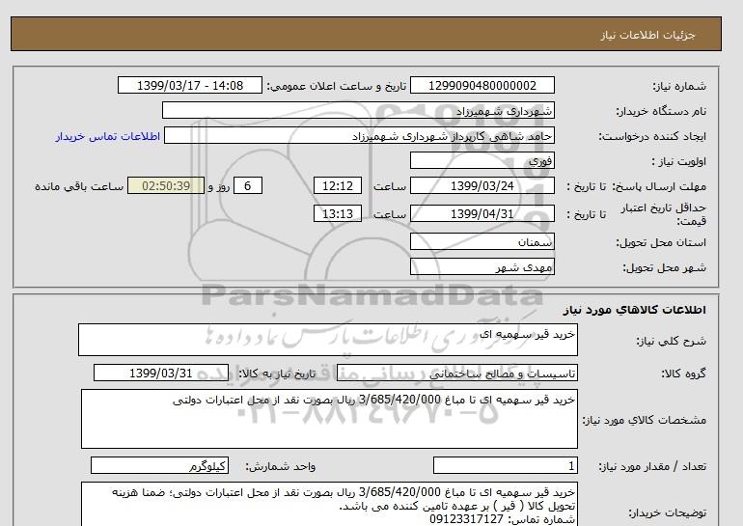The width and height of the screenshot is (743, 526).
Task: Select the need number field 1299090480000002
Action: pos(482,85)
